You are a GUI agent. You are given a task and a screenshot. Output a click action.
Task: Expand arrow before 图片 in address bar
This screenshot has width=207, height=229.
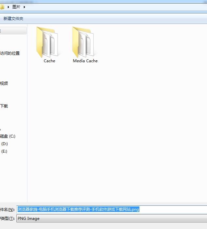tap(8, 7)
